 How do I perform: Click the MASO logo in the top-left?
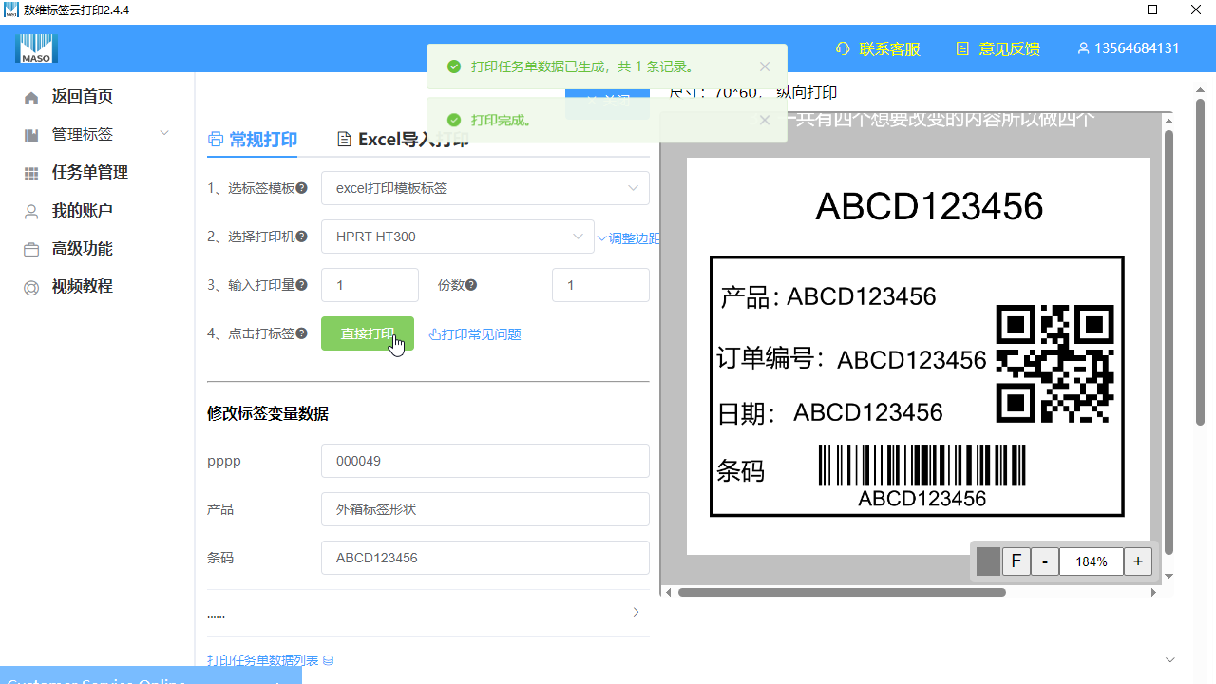(36, 47)
